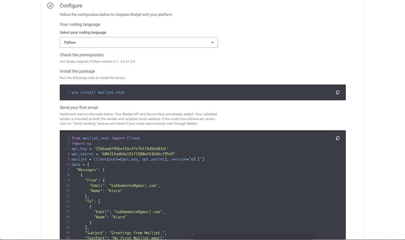Copy the send-email Python code snippet
Screen dimensions: 405x240
338,138
